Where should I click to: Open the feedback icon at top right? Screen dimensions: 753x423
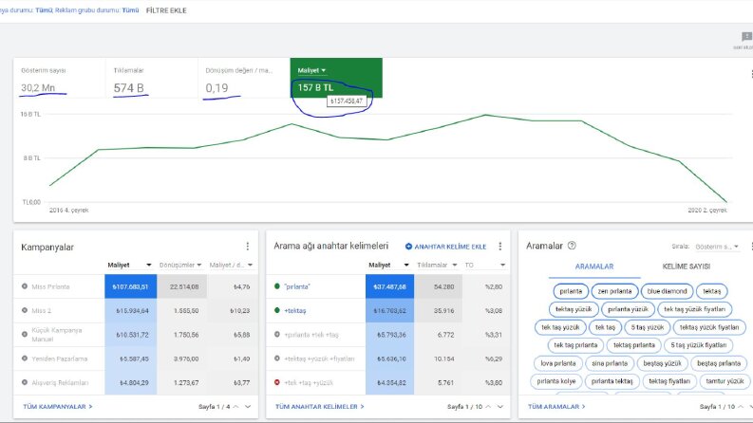(746, 37)
